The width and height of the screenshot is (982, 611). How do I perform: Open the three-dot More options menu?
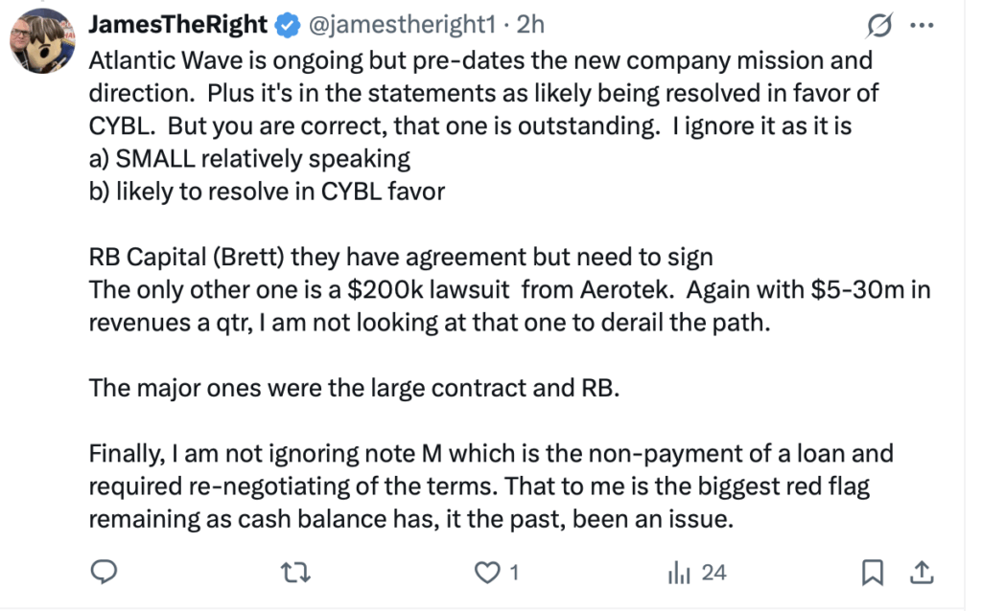922,26
